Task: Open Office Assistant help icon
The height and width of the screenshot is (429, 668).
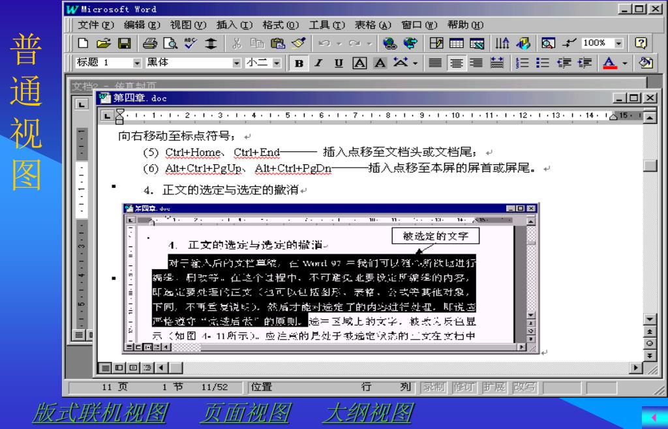Action: (x=641, y=43)
